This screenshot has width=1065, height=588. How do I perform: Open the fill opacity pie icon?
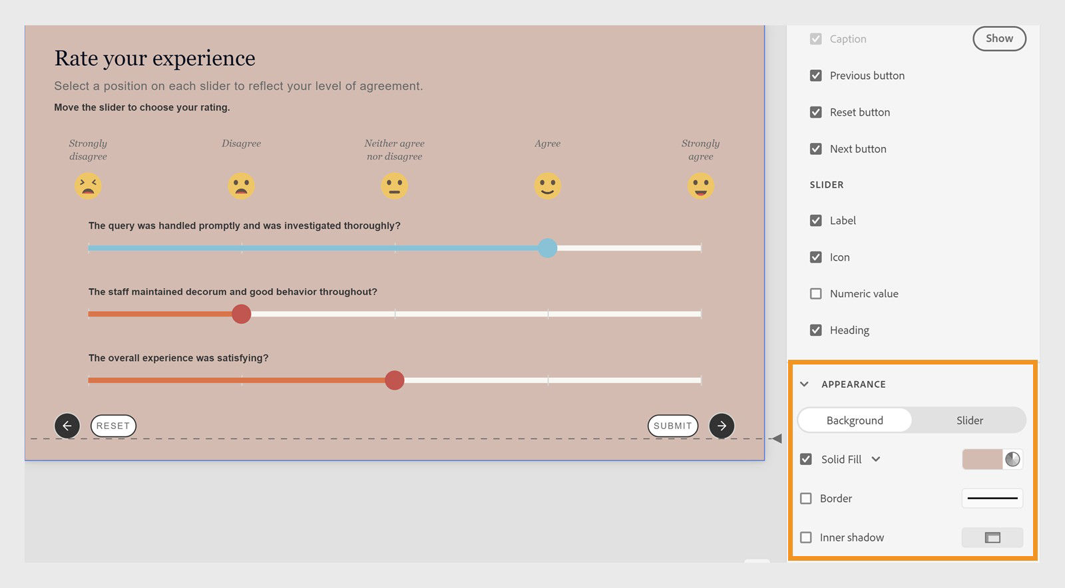click(1012, 459)
